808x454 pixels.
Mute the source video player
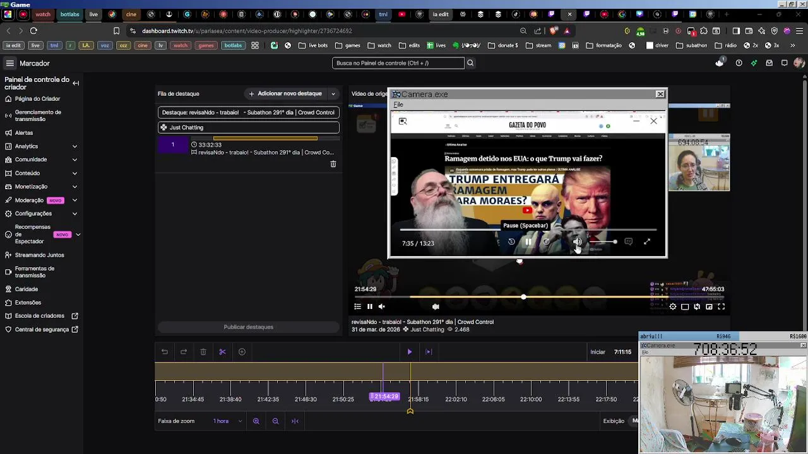point(381,306)
